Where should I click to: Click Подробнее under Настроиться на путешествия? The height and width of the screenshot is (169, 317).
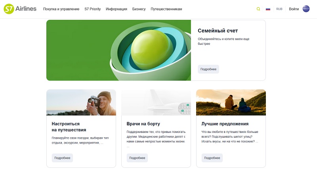[62, 158]
